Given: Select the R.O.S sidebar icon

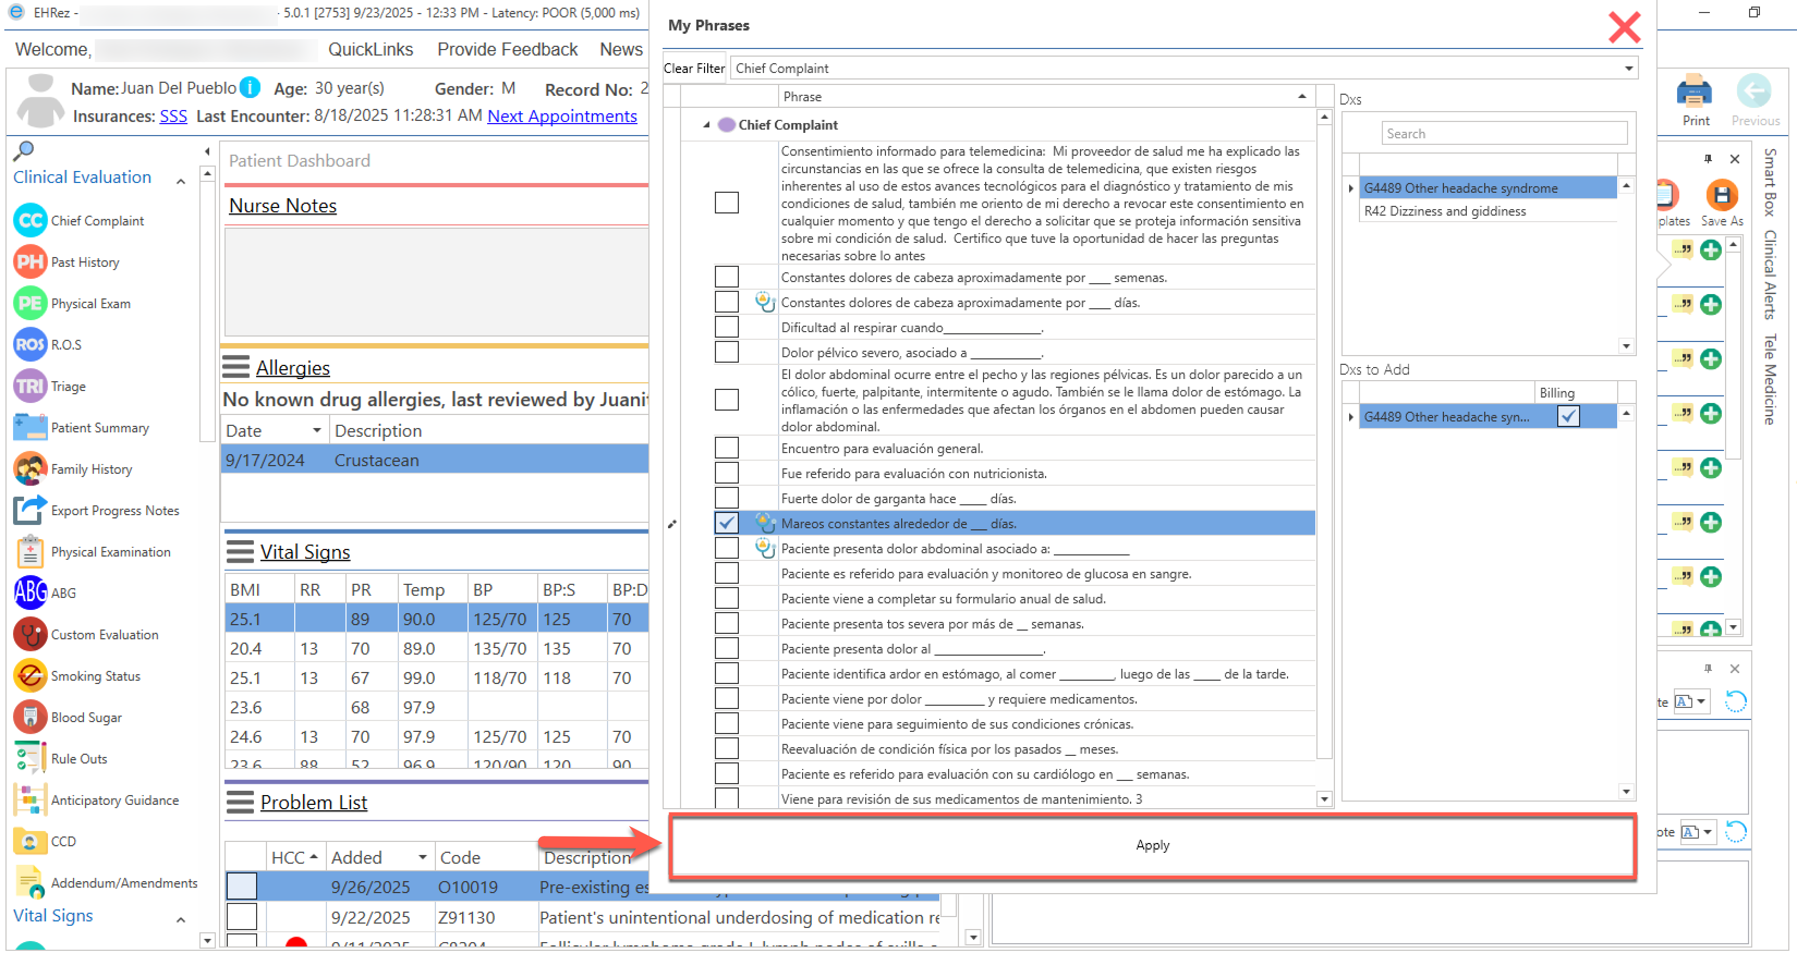Looking at the screenshot, I should click(x=30, y=344).
